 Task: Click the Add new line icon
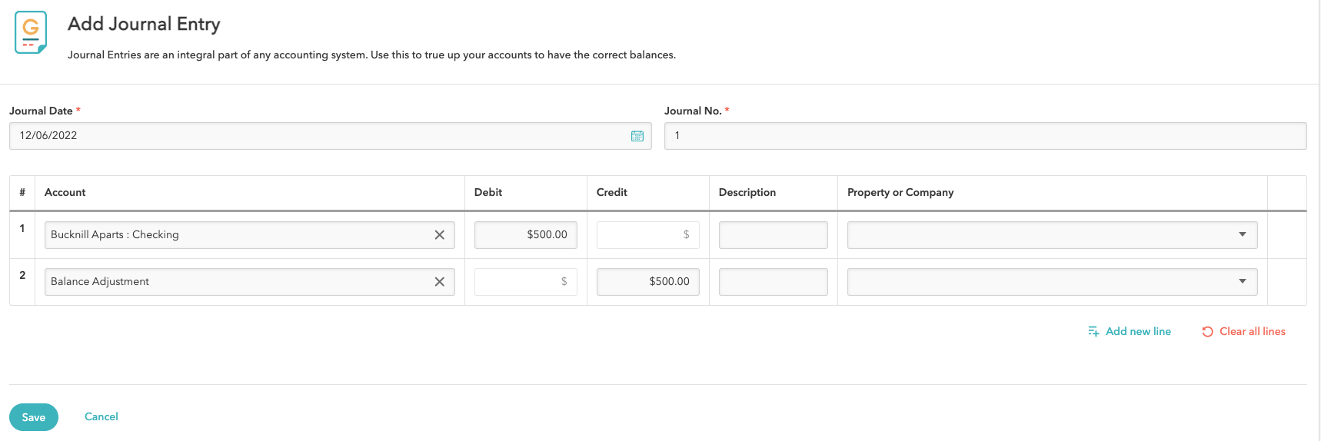1093,332
